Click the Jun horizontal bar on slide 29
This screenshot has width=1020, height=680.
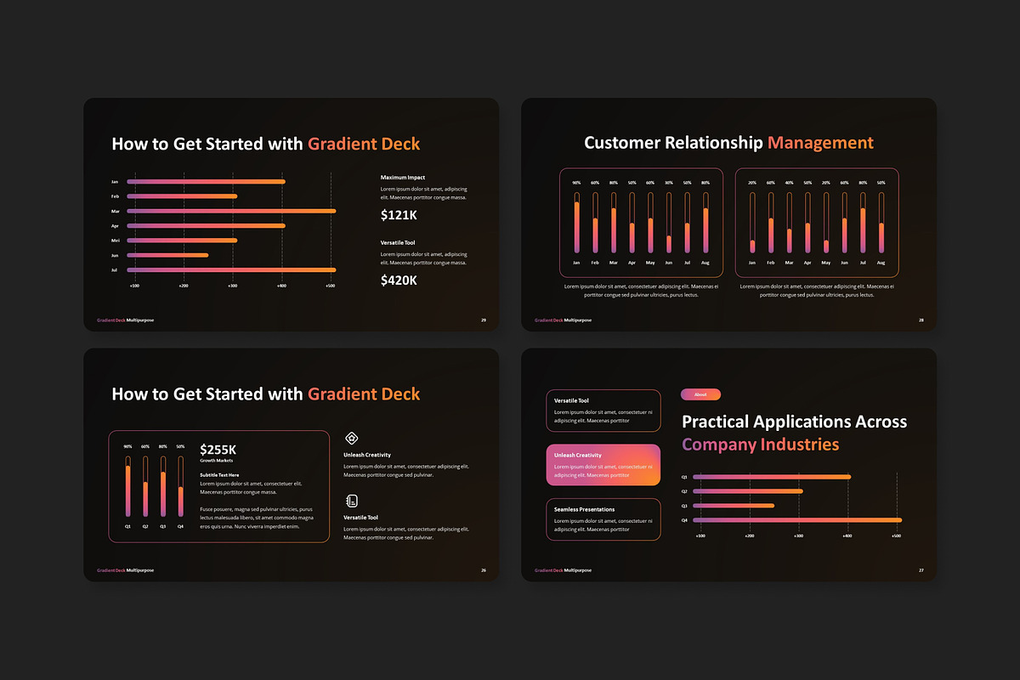coord(167,255)
